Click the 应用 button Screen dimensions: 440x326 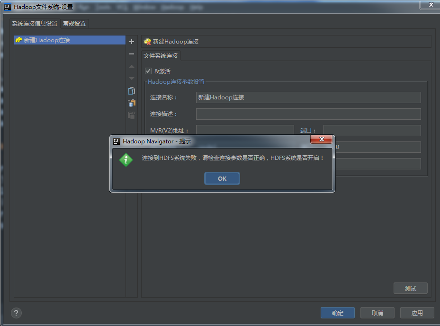coord(417,313)
